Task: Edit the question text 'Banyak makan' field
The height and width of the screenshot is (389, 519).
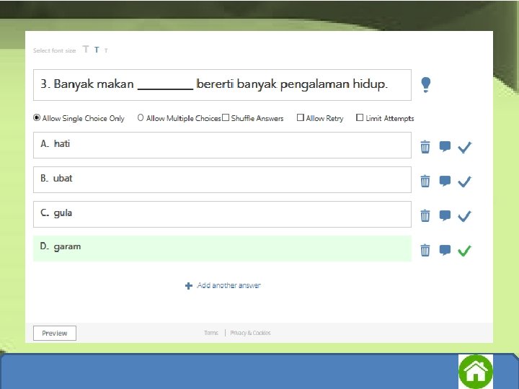Action: click(x=222, y=85)
